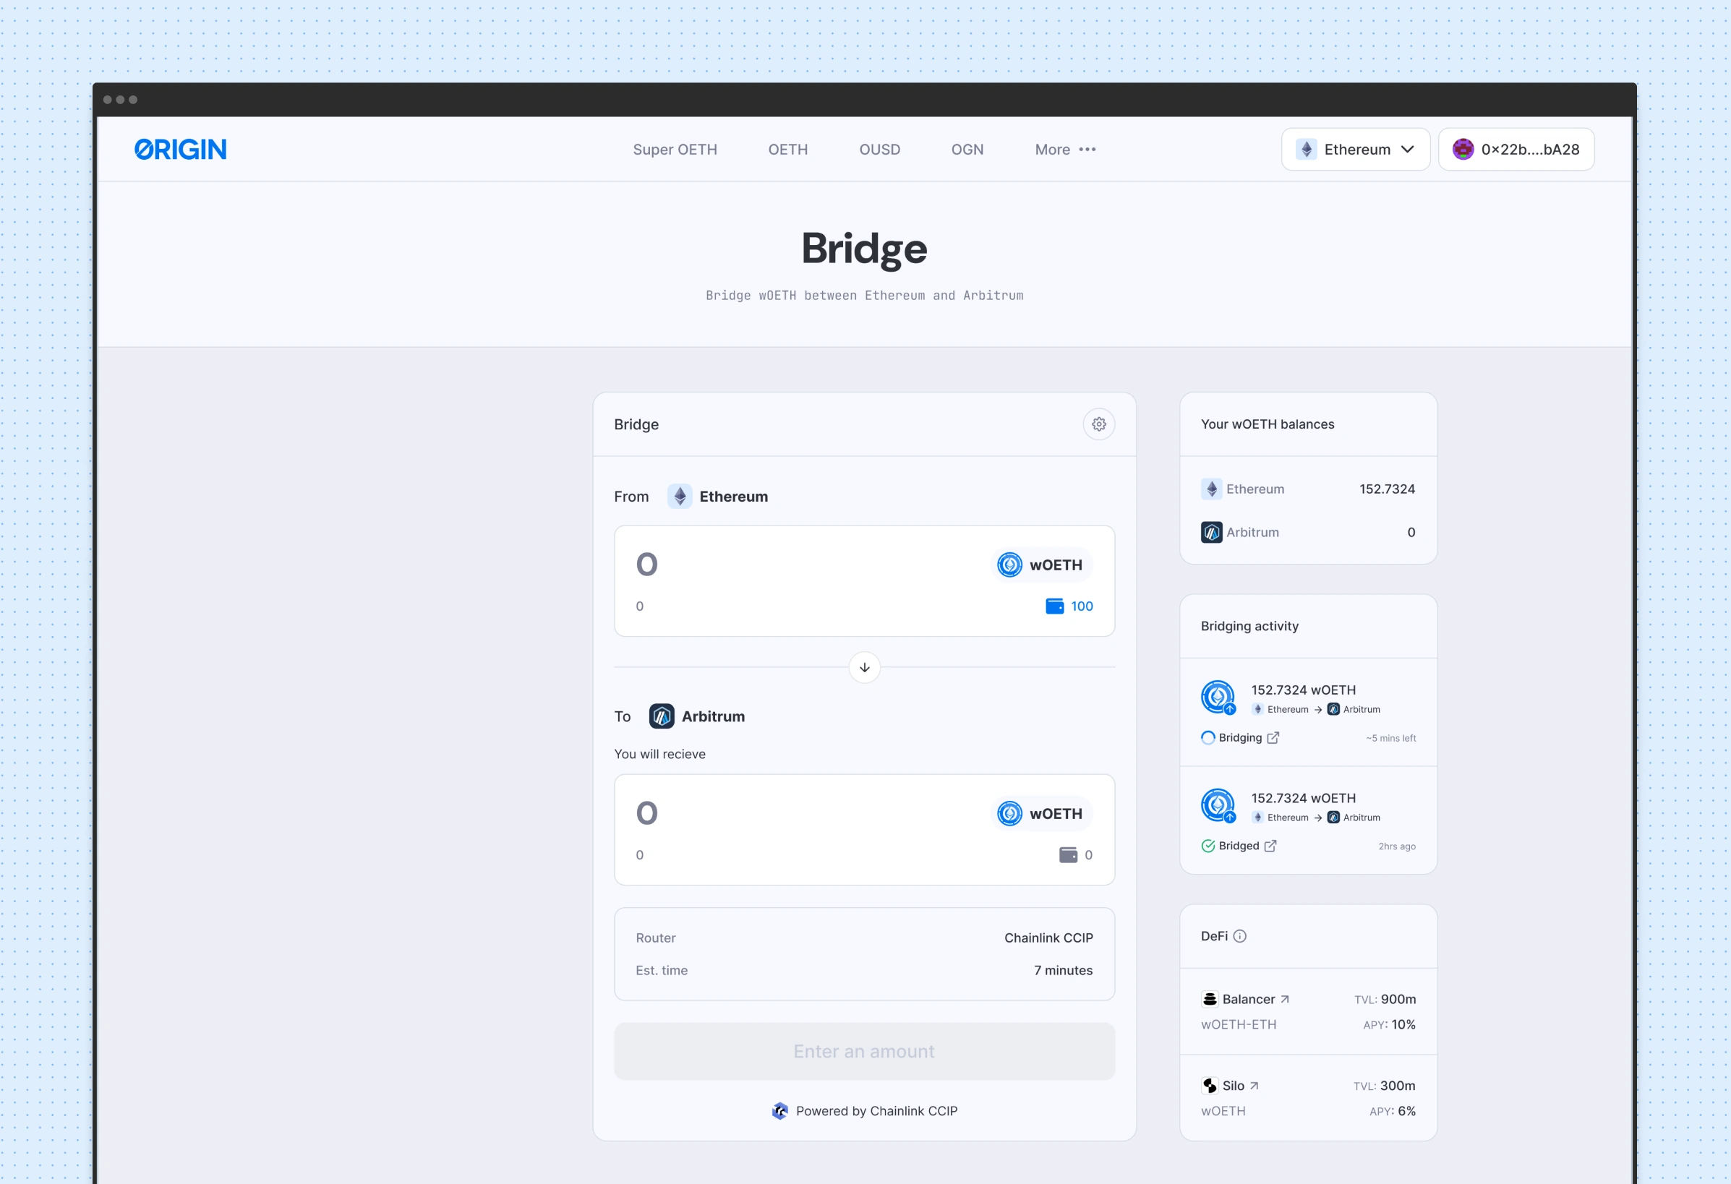Screen dimensions: 1731x1184
Task: Open the OUSD nav item
Action: 880,150
